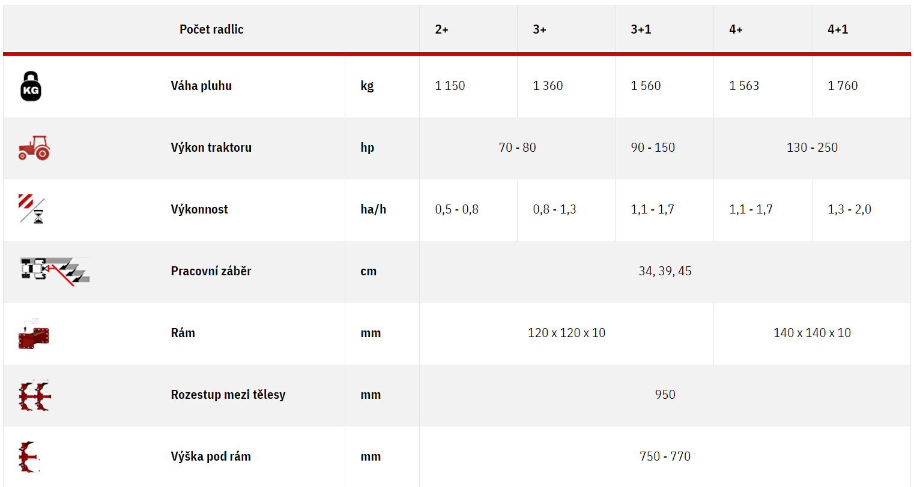Click the KG weight icon
The width and height of the screenshot is (914, 487).
coord(31,86)
